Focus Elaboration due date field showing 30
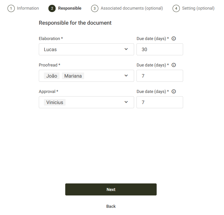224x215 pixels. coord(160,49)
